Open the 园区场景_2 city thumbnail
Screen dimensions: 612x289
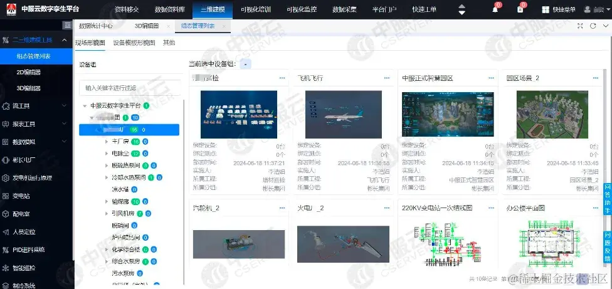click(x=552, y=115)
